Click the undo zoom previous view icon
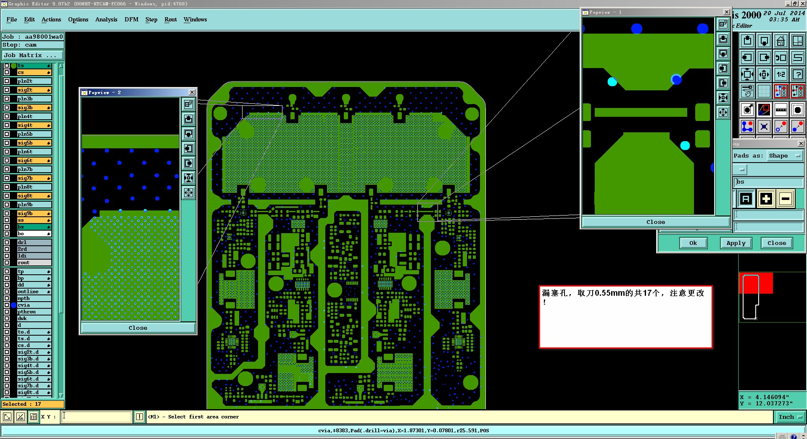The image size is (807, 439). point(781,58)
